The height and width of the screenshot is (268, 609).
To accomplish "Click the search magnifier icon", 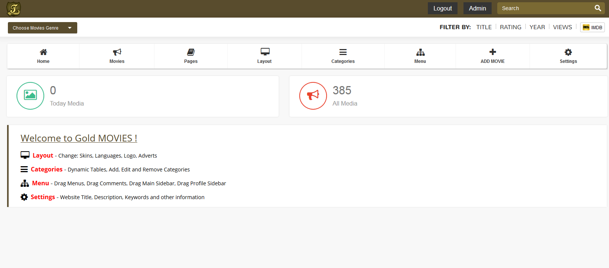I will (597, 8).
